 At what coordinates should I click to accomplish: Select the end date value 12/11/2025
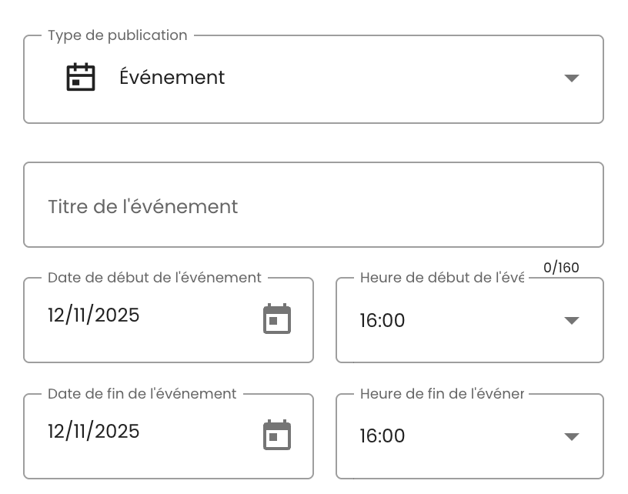click(x=93, y=432)
